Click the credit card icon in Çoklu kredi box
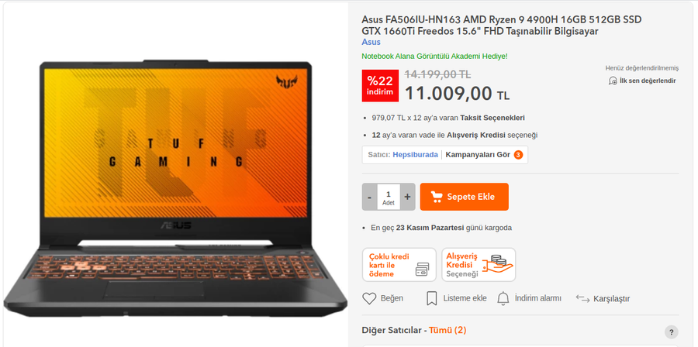 [x=422, y=269]
